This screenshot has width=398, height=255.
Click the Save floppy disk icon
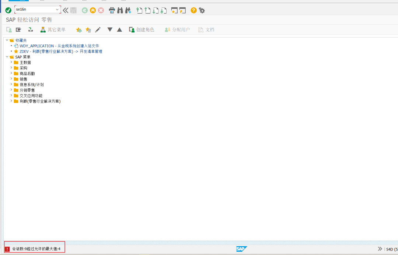[x=73, y=10]
